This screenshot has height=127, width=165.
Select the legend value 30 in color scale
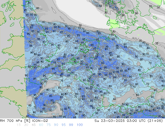coord(26,125)
